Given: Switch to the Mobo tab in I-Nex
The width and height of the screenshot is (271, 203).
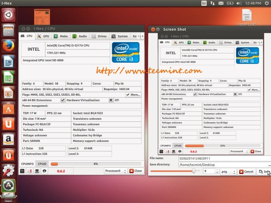Looking at the screenshot, I should point(61,36).
